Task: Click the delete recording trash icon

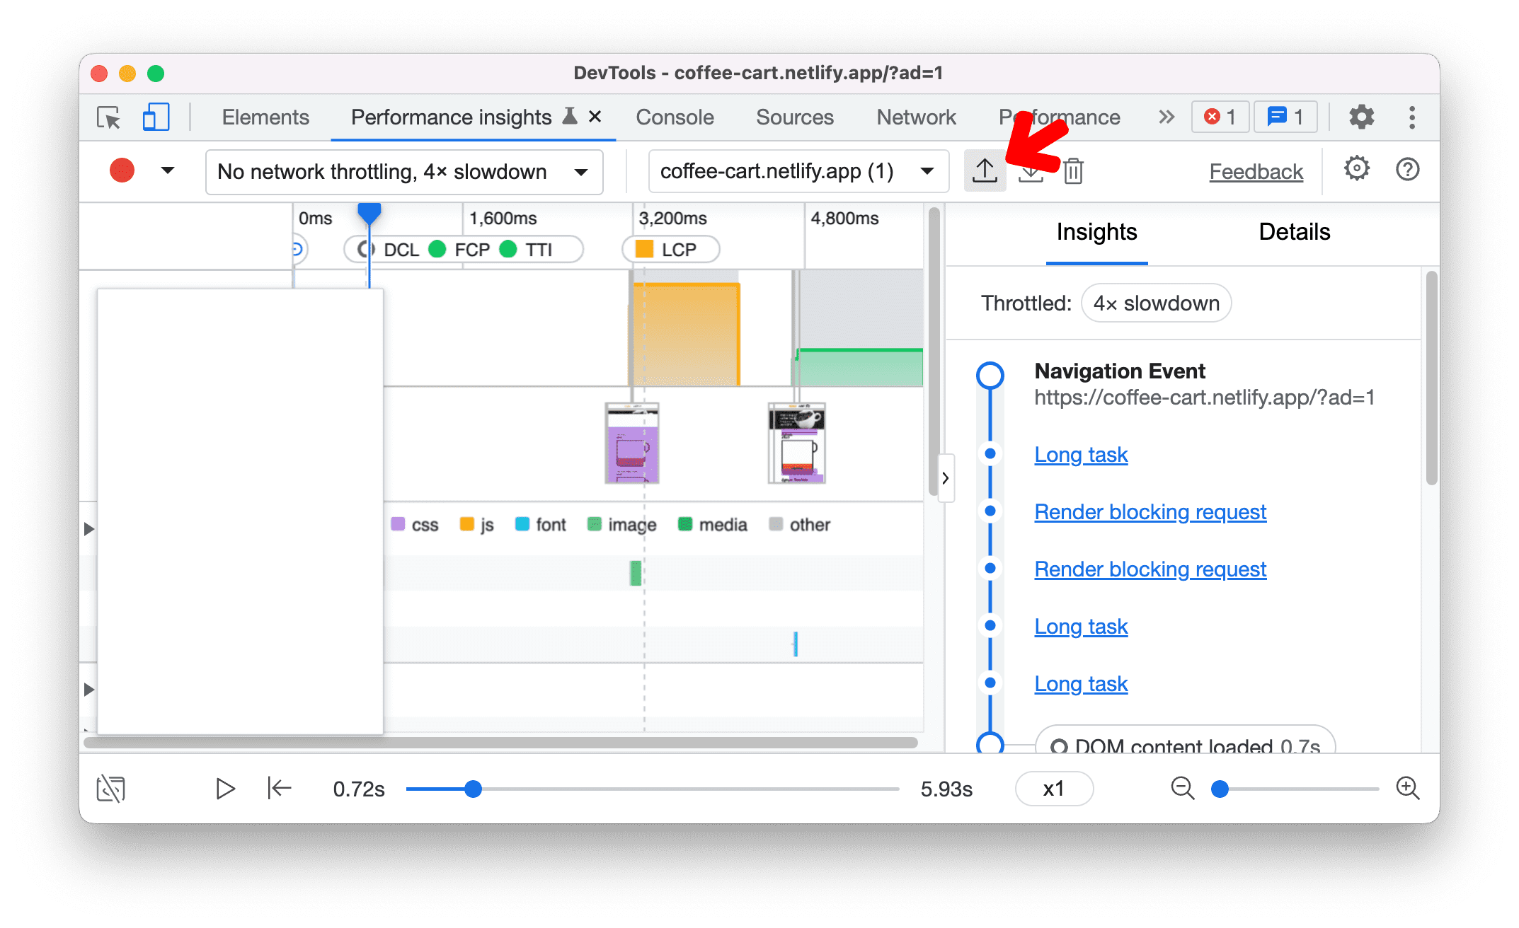Action: click(x=1073, y=170)
